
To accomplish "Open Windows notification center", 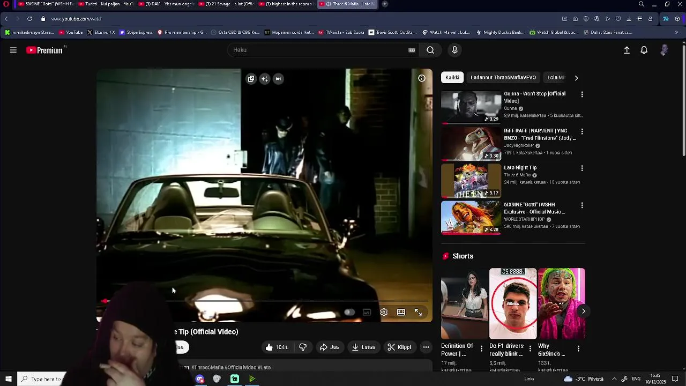I will tap(675, 379).
